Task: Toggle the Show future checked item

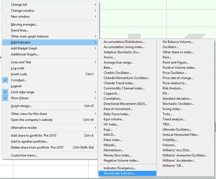Action: [19, 98]
